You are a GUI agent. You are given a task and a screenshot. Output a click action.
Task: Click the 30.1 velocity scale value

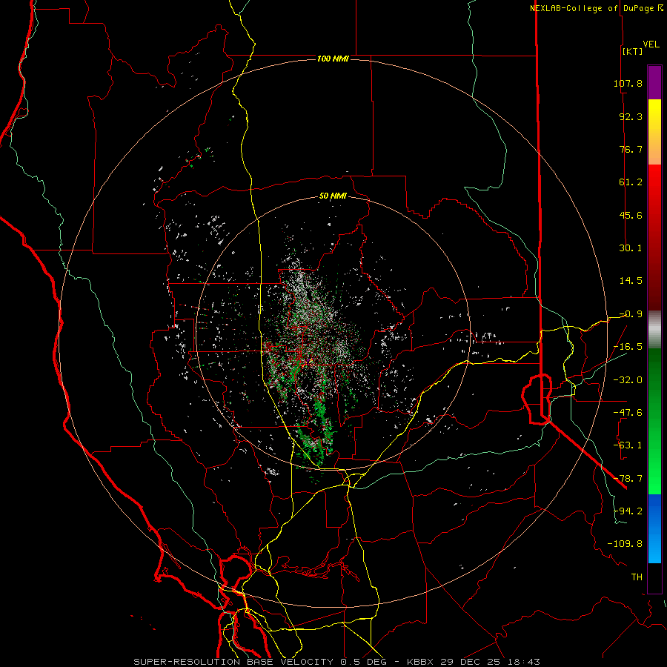click(x=631, y=248)
